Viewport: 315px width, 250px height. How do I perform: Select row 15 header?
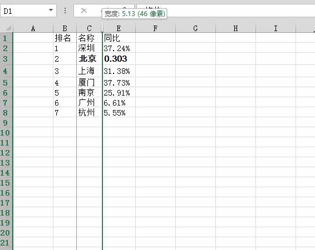pyautogui.click(x=6, y=182)
